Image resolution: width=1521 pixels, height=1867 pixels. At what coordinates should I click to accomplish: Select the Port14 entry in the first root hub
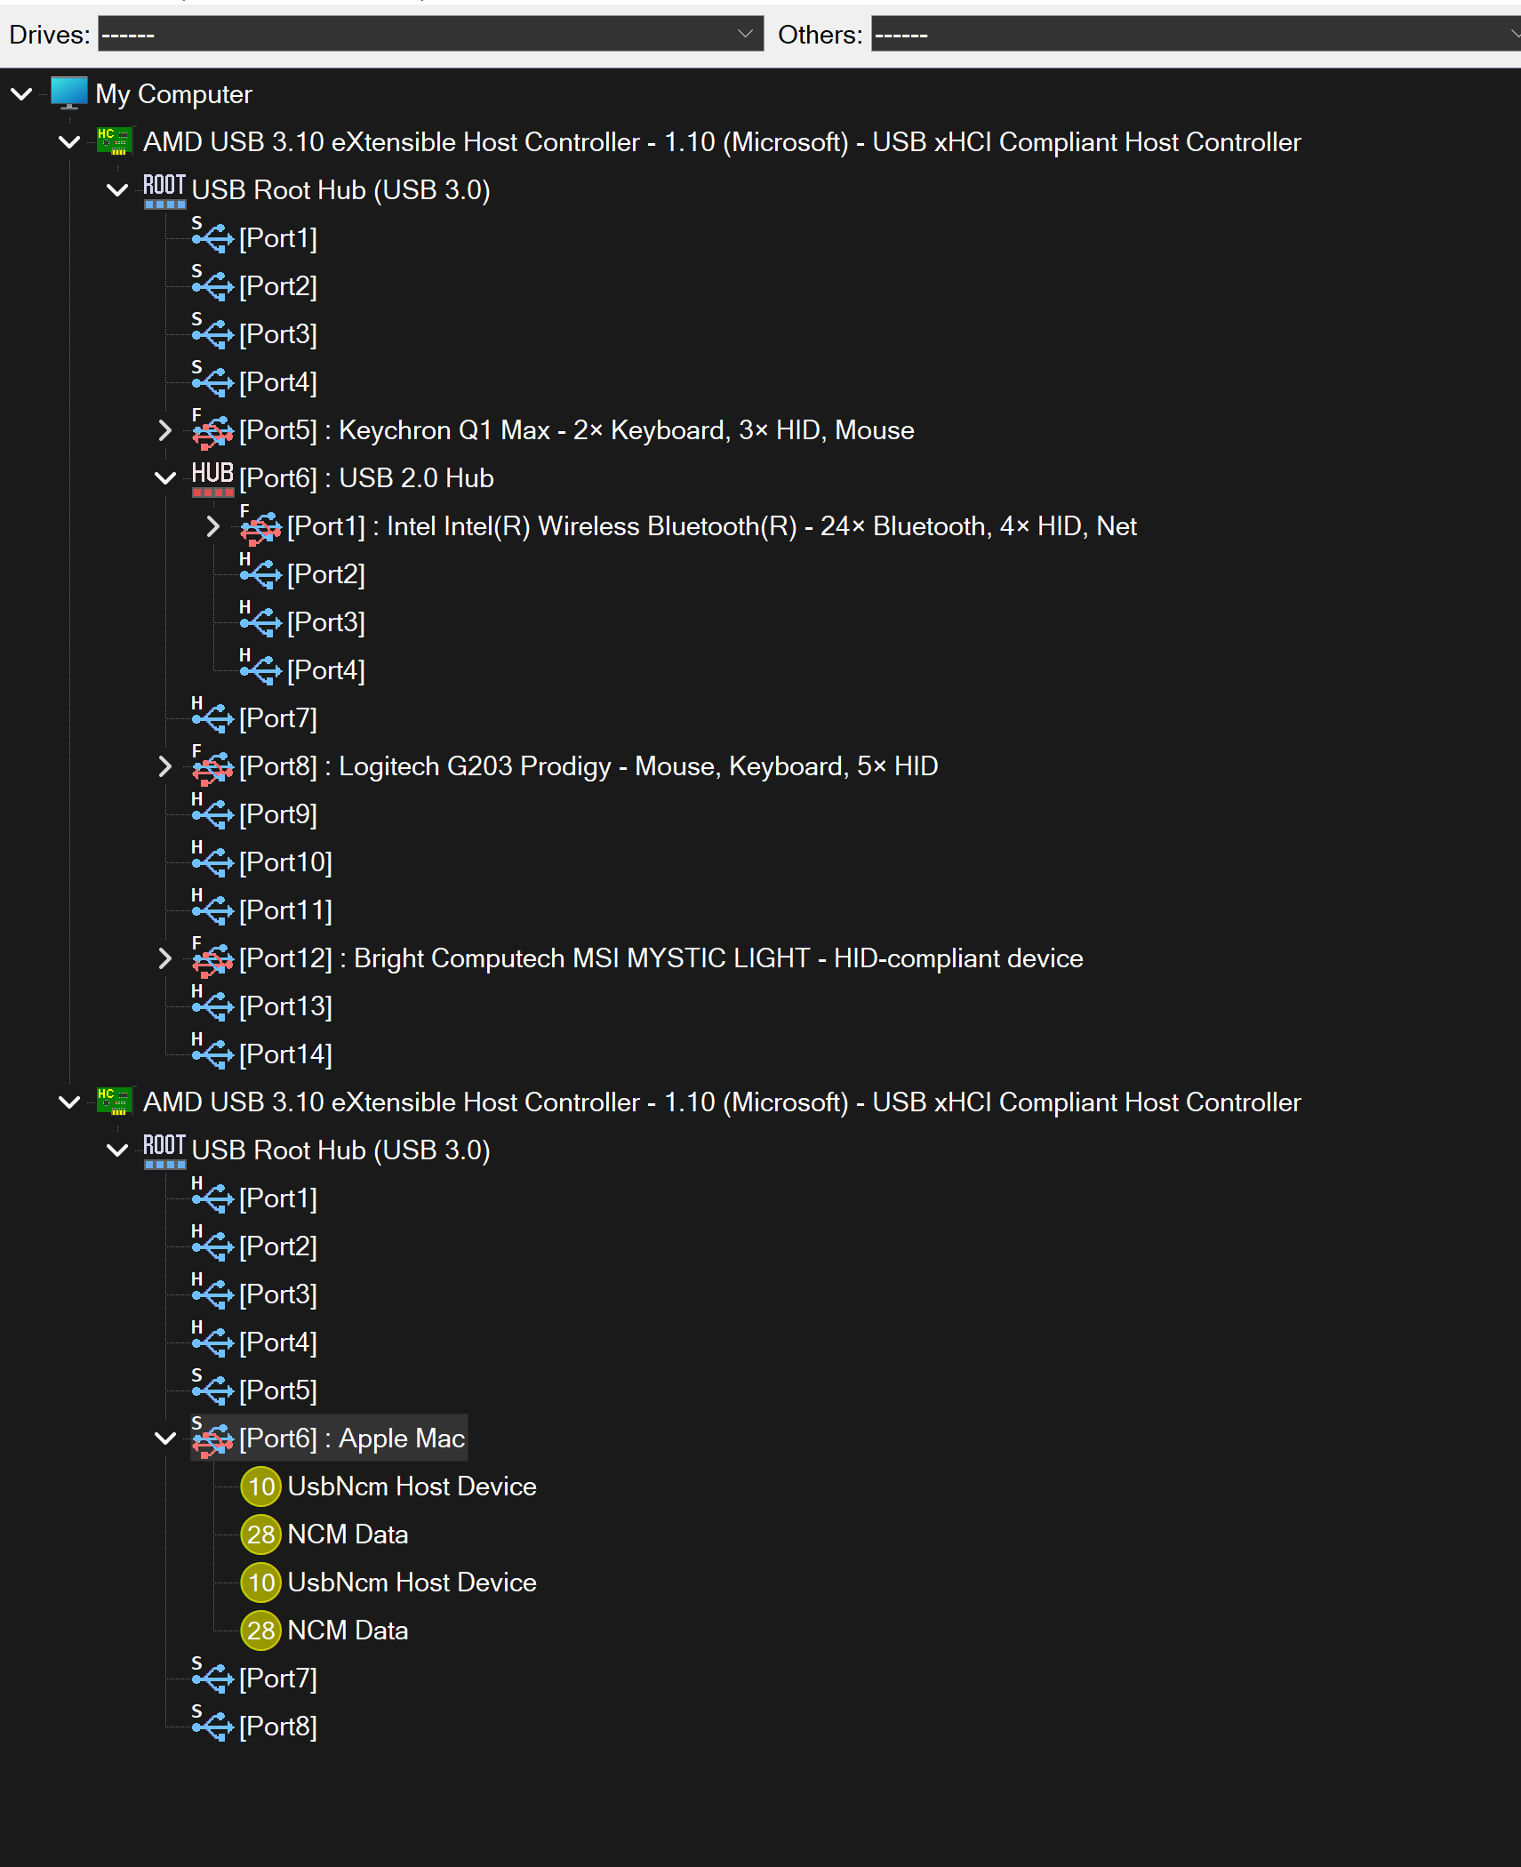[284, 1054]
